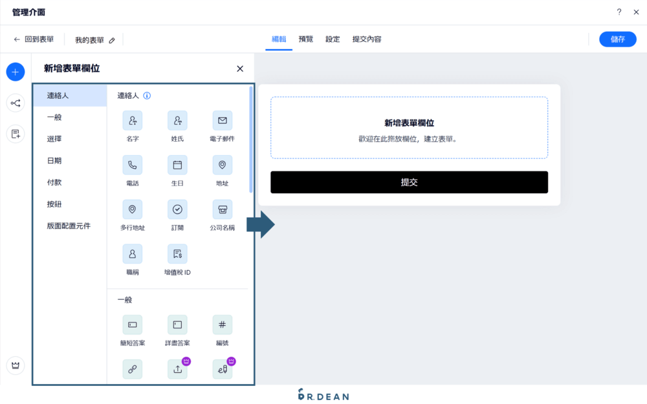Add the 訂閱 subscription field
The height and width of the screenshot is (404, 647).
tap(177, 209)
